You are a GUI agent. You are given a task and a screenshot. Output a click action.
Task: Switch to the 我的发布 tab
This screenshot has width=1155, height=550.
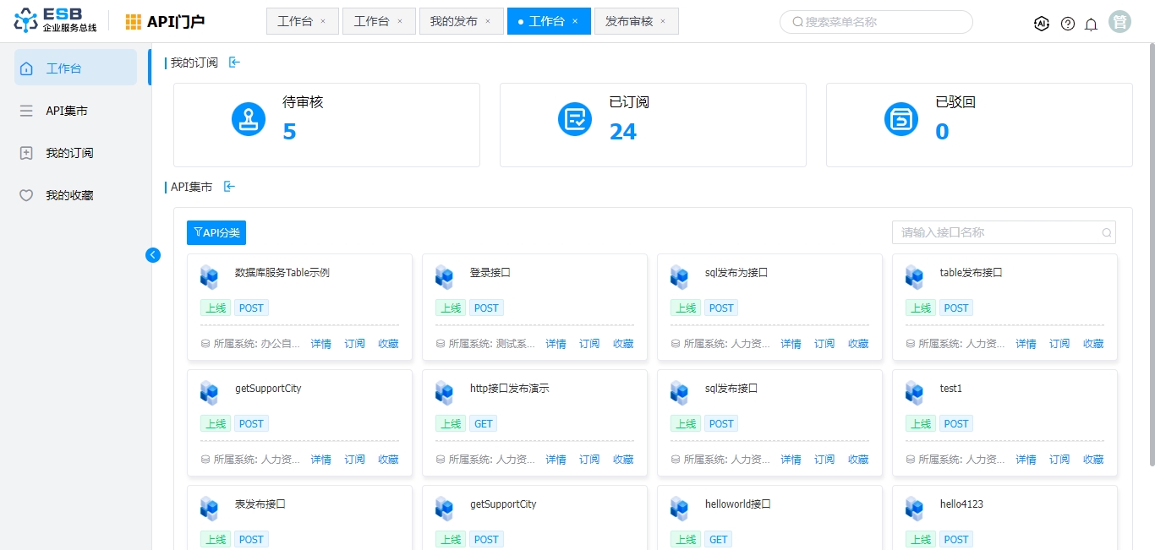[453, 21]
